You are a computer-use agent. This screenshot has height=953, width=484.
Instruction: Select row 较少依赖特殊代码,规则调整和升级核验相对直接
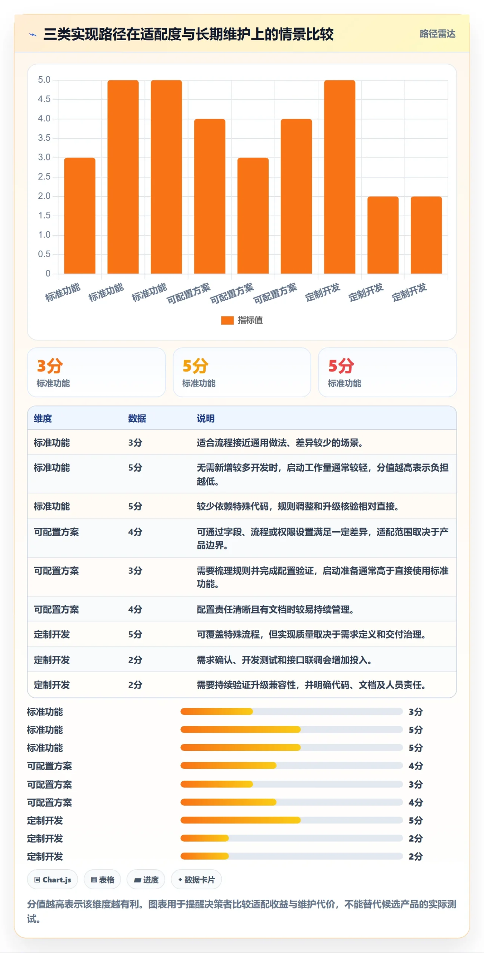click(242, 506)
